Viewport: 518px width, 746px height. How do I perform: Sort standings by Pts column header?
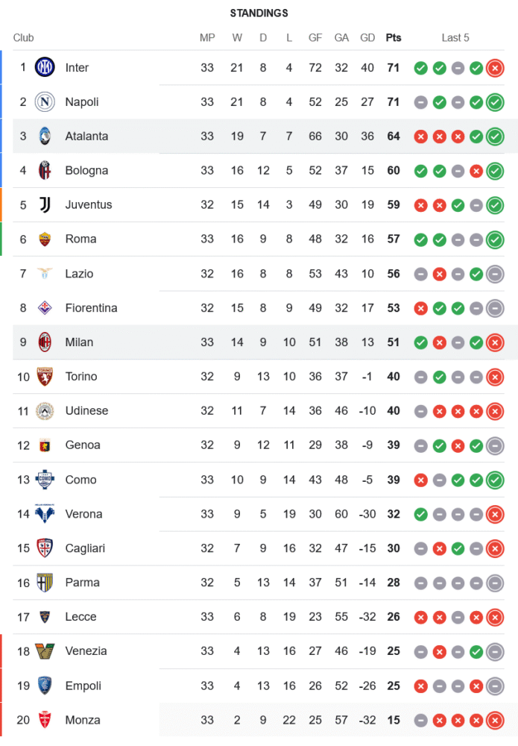coord(393,38)
